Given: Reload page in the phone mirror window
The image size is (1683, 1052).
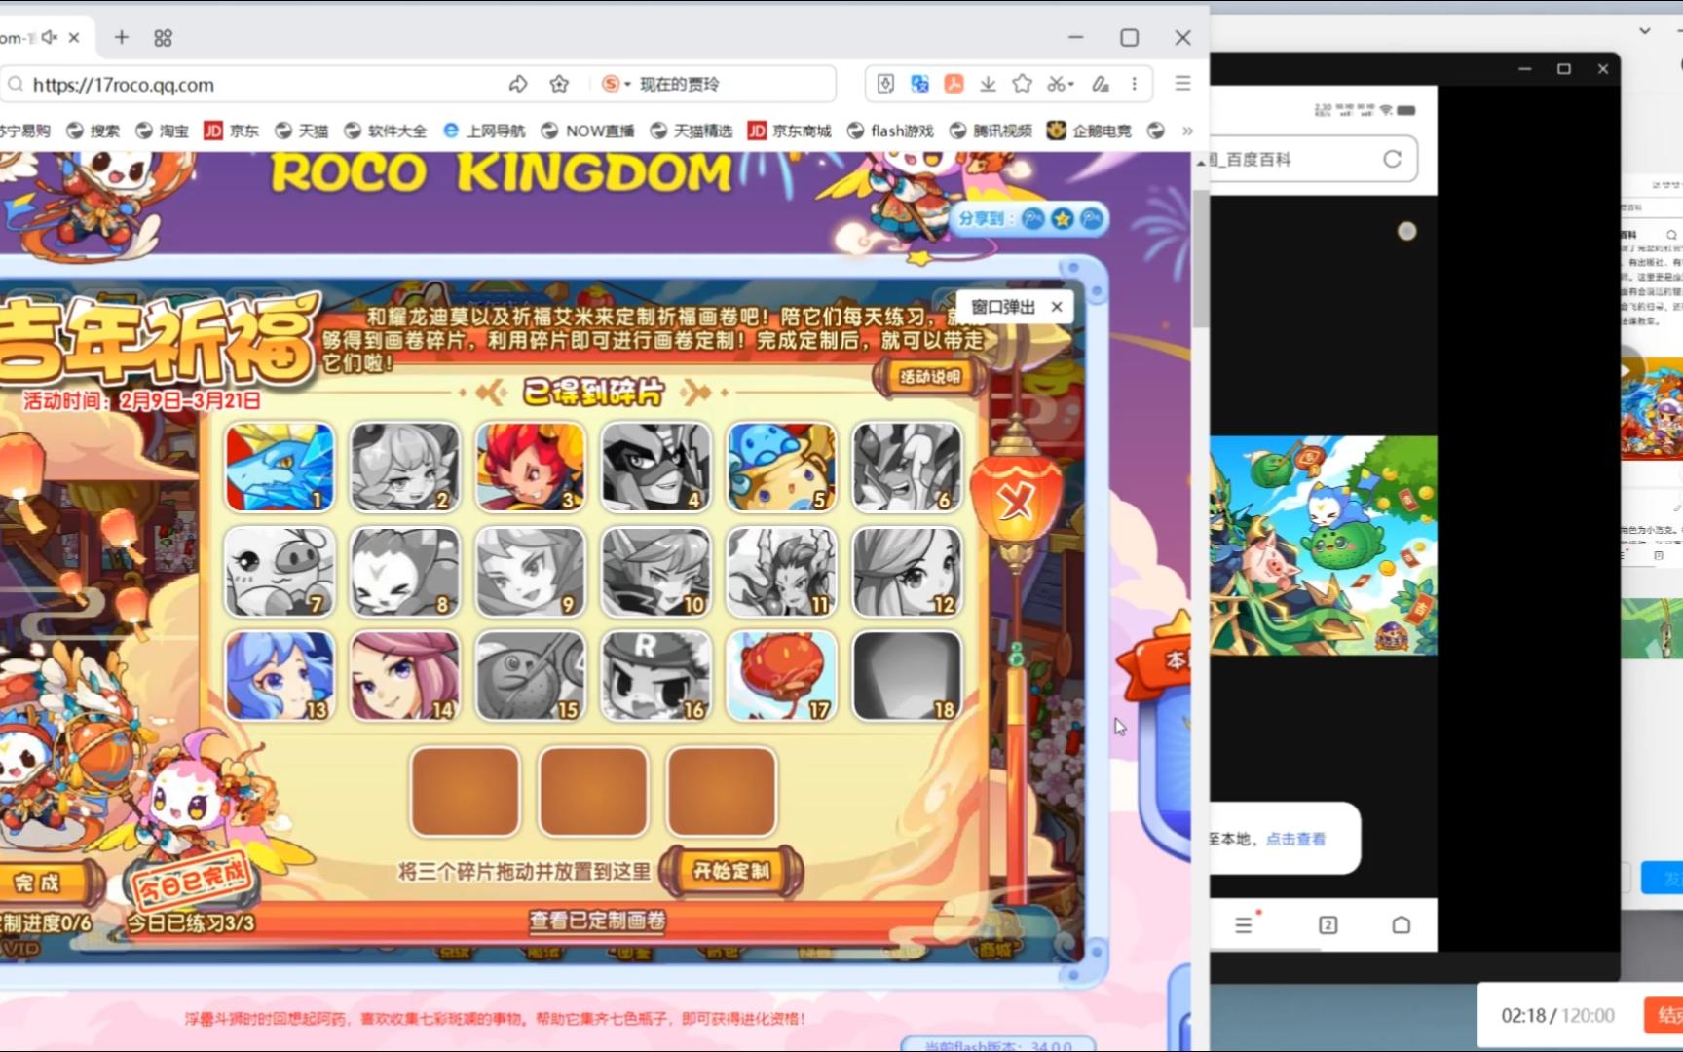Looking at the screenshot, I should (1392, 159).
